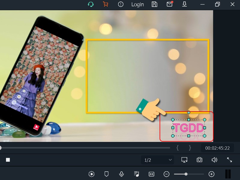
Task: Click the download icon in the title bar
Action: 184,4
